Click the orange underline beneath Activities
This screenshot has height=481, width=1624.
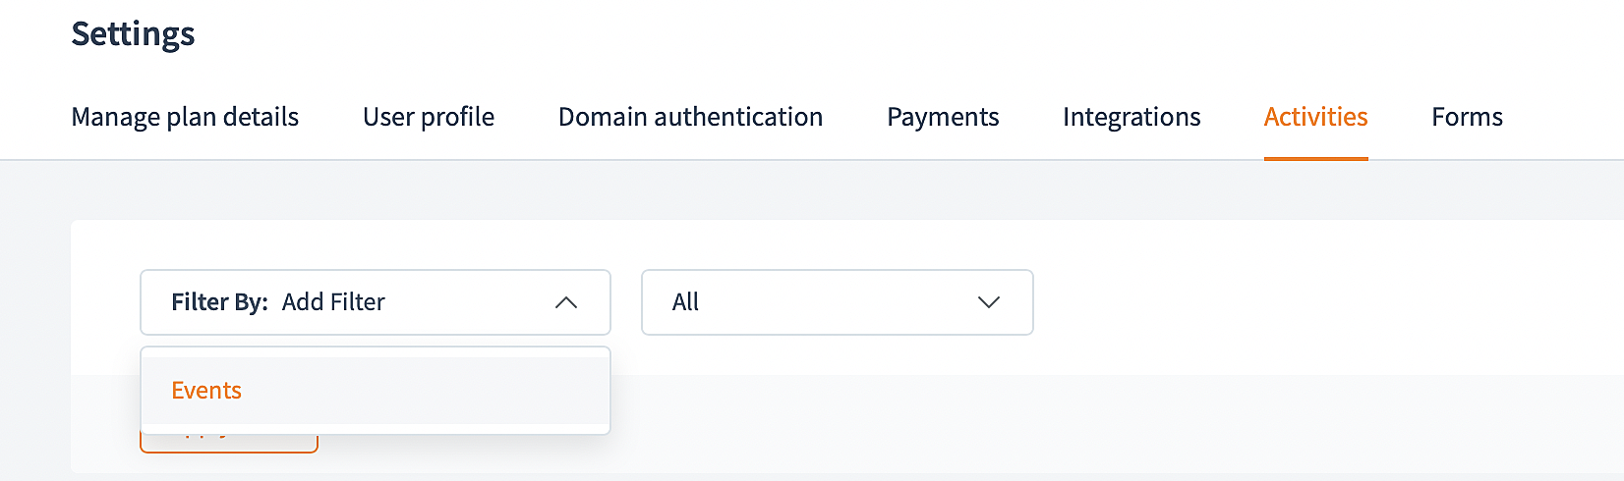coord(1315,158)
